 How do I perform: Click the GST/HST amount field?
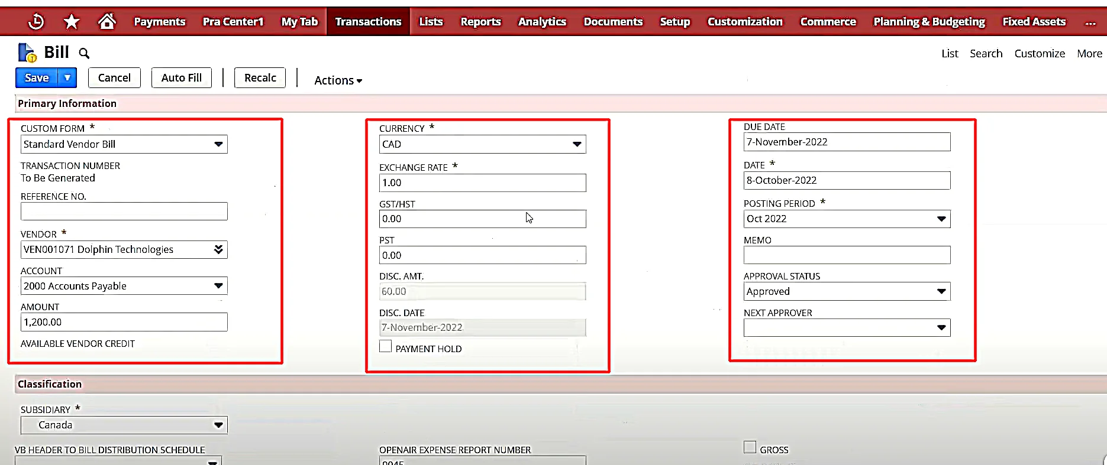[x=483, y=219]
